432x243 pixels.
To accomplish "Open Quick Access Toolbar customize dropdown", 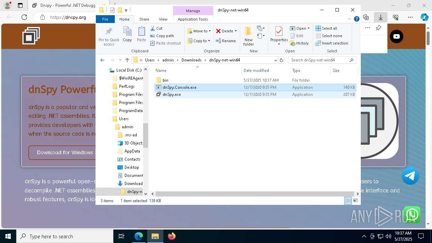I will tap(126, 10).
